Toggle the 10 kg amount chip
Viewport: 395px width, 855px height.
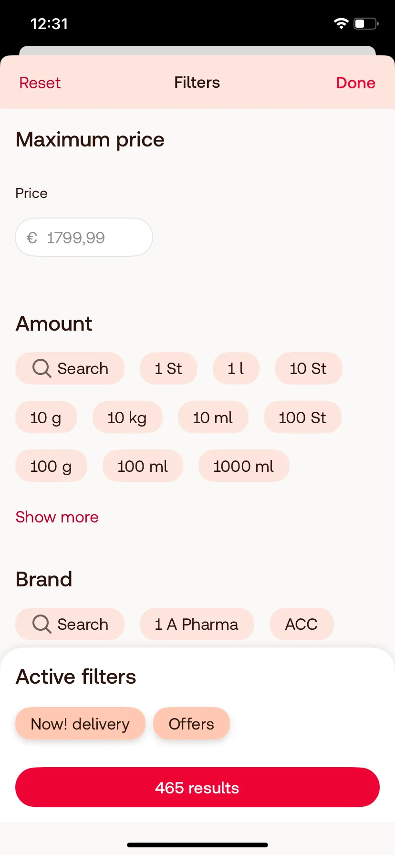pyautogui.click(x=127, y=417)
